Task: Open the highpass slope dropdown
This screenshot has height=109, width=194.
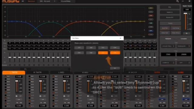Action: click(168, 63)
